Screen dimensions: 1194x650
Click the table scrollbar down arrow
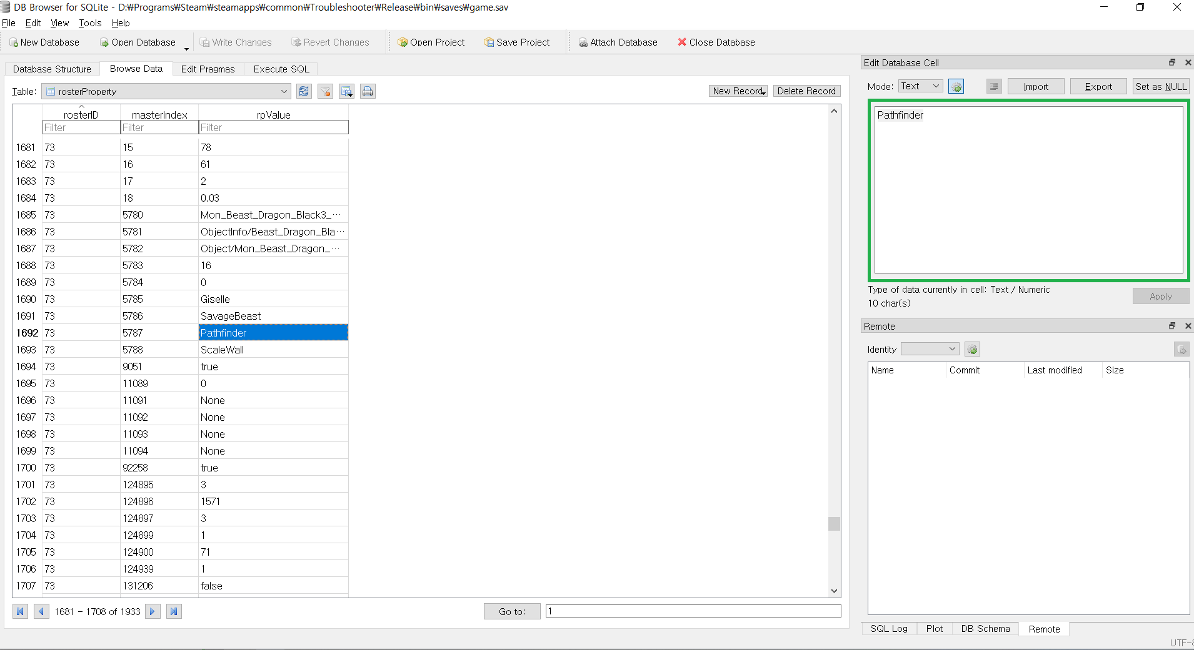pos(834,591)
